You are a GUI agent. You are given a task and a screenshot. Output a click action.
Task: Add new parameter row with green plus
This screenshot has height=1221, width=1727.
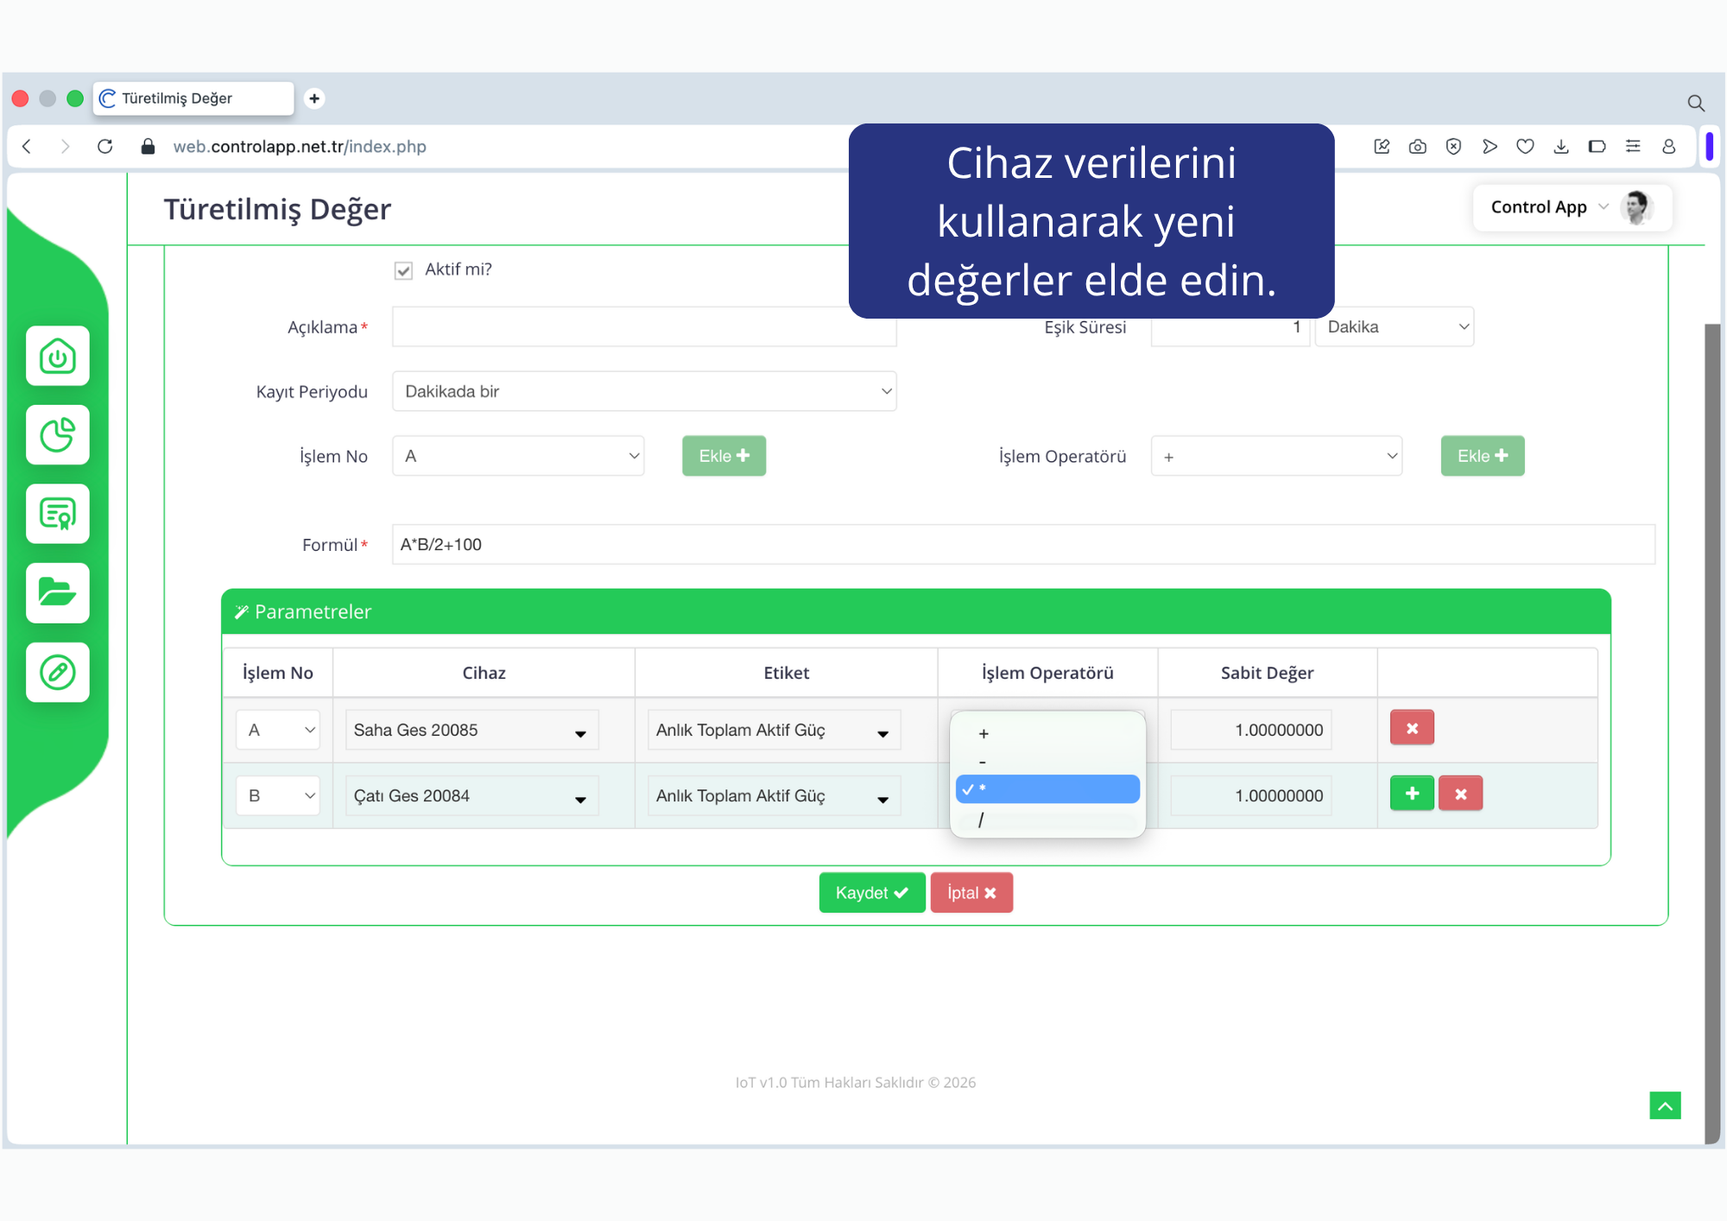tap(1412, 794)
